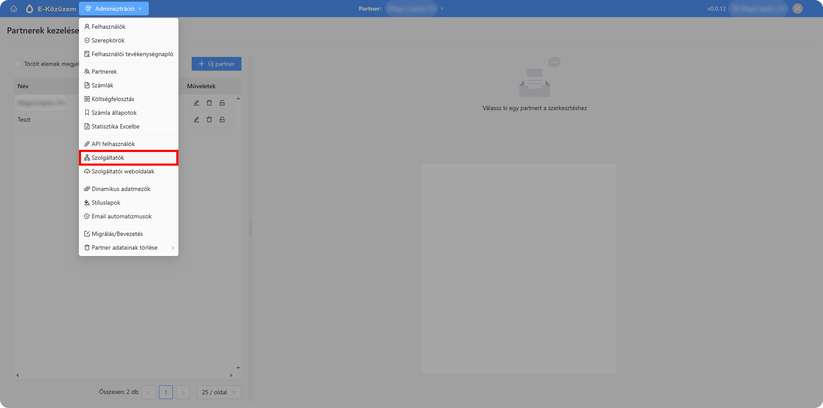Select Email automatizmusok menu item
The width and height of the screenshot is (823, 408).
coord(129,216)
